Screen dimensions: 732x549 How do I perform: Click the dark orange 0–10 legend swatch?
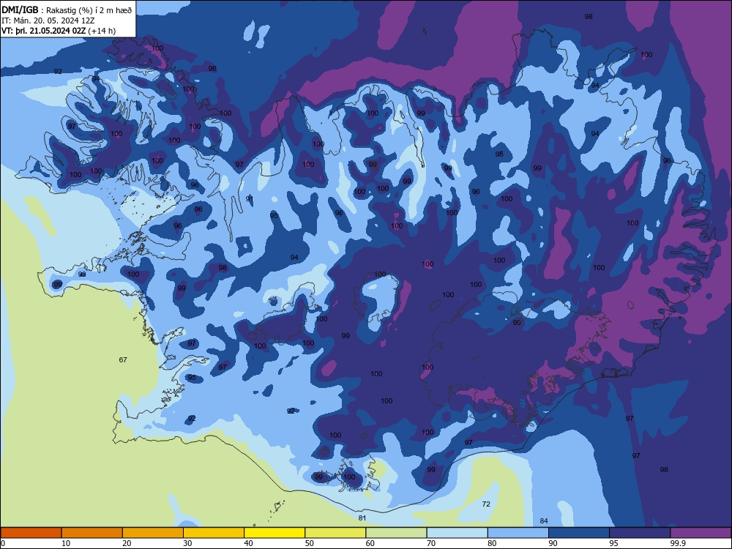31,533
